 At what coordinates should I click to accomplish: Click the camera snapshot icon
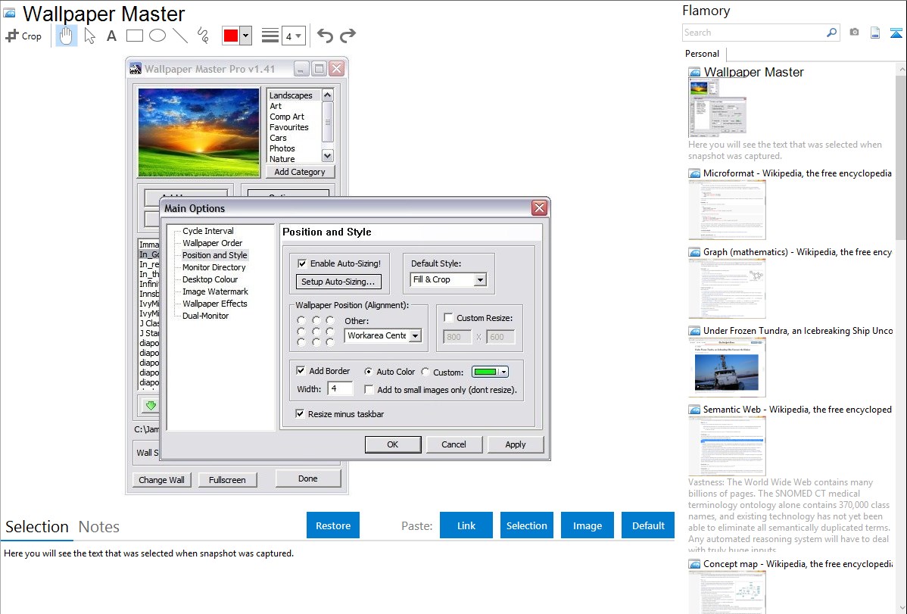854,33
